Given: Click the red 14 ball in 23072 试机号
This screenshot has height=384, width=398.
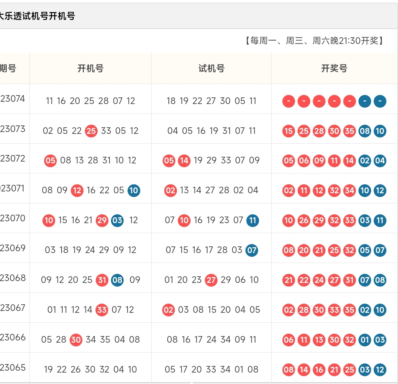Looking at the screenshot, I should click(x=184, y=160).
